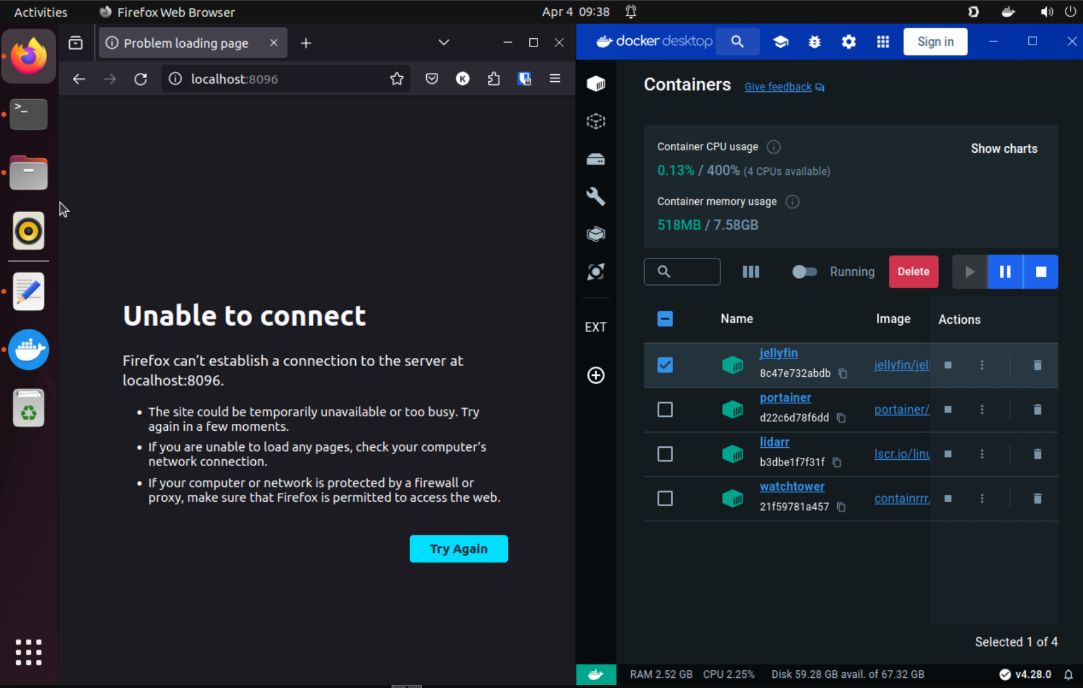Viewport: 1083px width, 688px height.
Task: Click the Docker troubleshoot bug icon
Action: pos(815,42)
